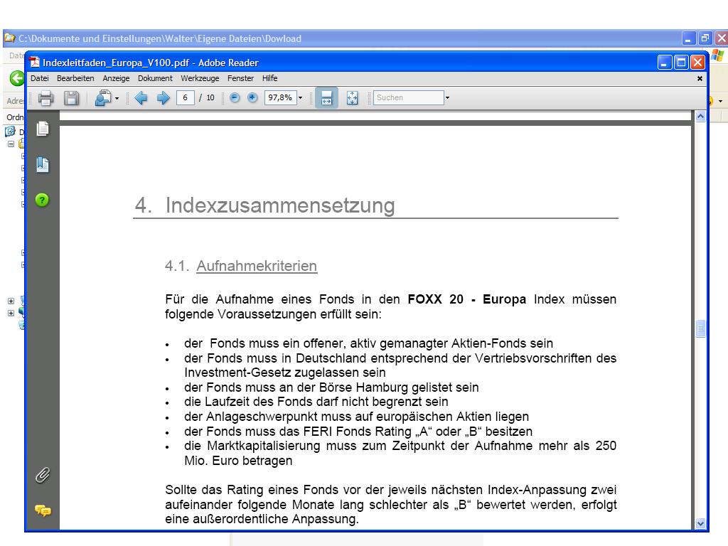This screenshot has width=728, height=546.
Task: Open the collaboration tool icon in toolbar
Action: [x=102, y=98]
